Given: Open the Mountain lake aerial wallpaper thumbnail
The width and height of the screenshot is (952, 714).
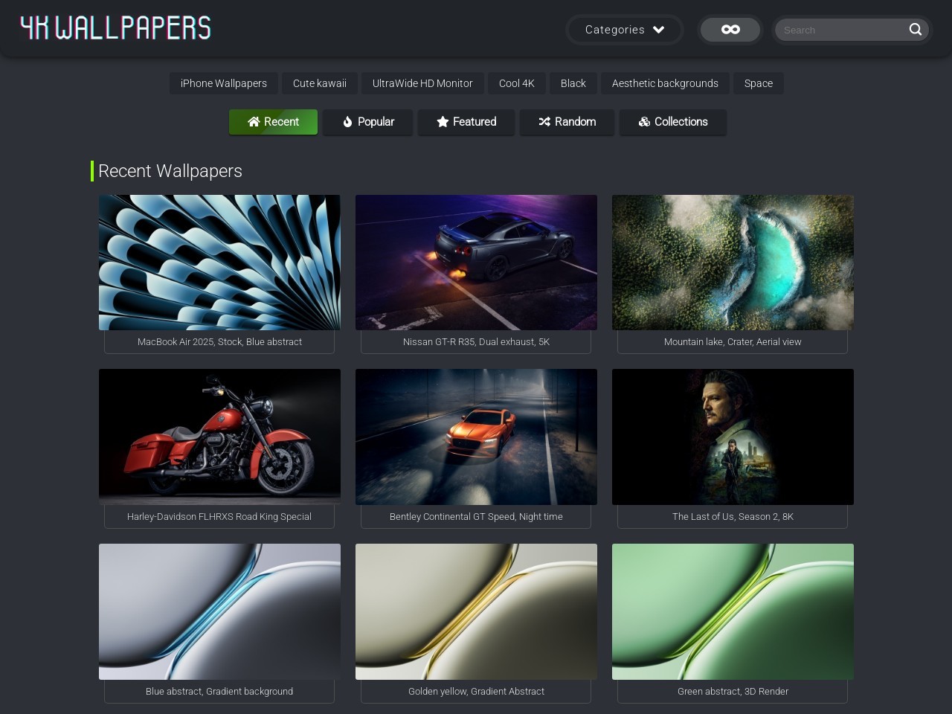Looking at the screenshot, I should coord(733,263).
